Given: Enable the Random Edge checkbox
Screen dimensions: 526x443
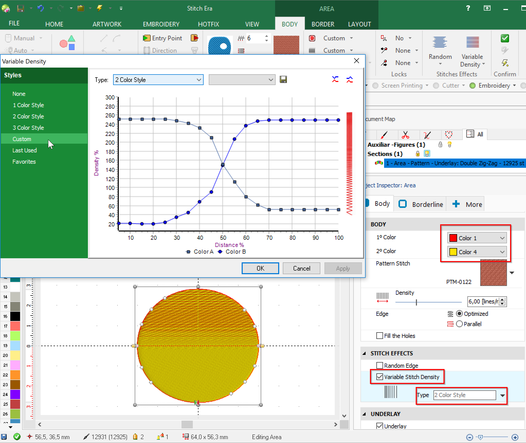Looking at the screenshot, I should [379, 365].
